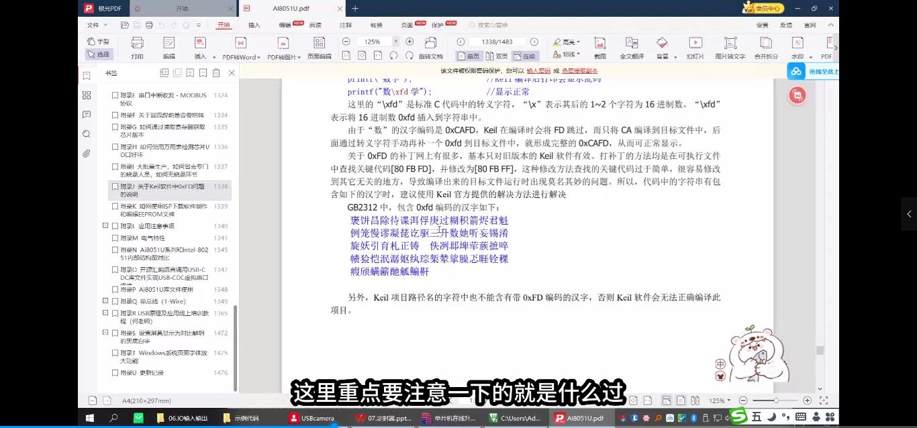This screenshot has height=428, width=917.
Task: Click the 旋转文档 rotate document icon
Action: tap(430, 56)
